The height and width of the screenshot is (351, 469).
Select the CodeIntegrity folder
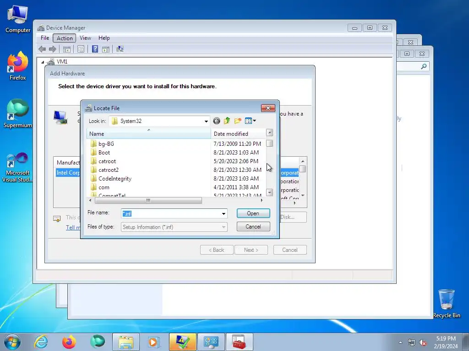pos(115,179)
